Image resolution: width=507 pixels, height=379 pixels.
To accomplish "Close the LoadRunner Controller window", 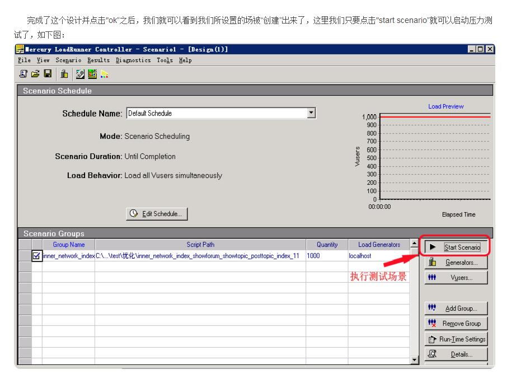I will [490, 49].
